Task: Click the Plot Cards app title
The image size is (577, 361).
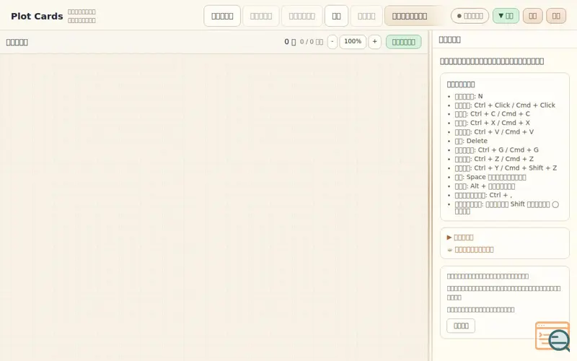Action: click(x=37, y=16)
